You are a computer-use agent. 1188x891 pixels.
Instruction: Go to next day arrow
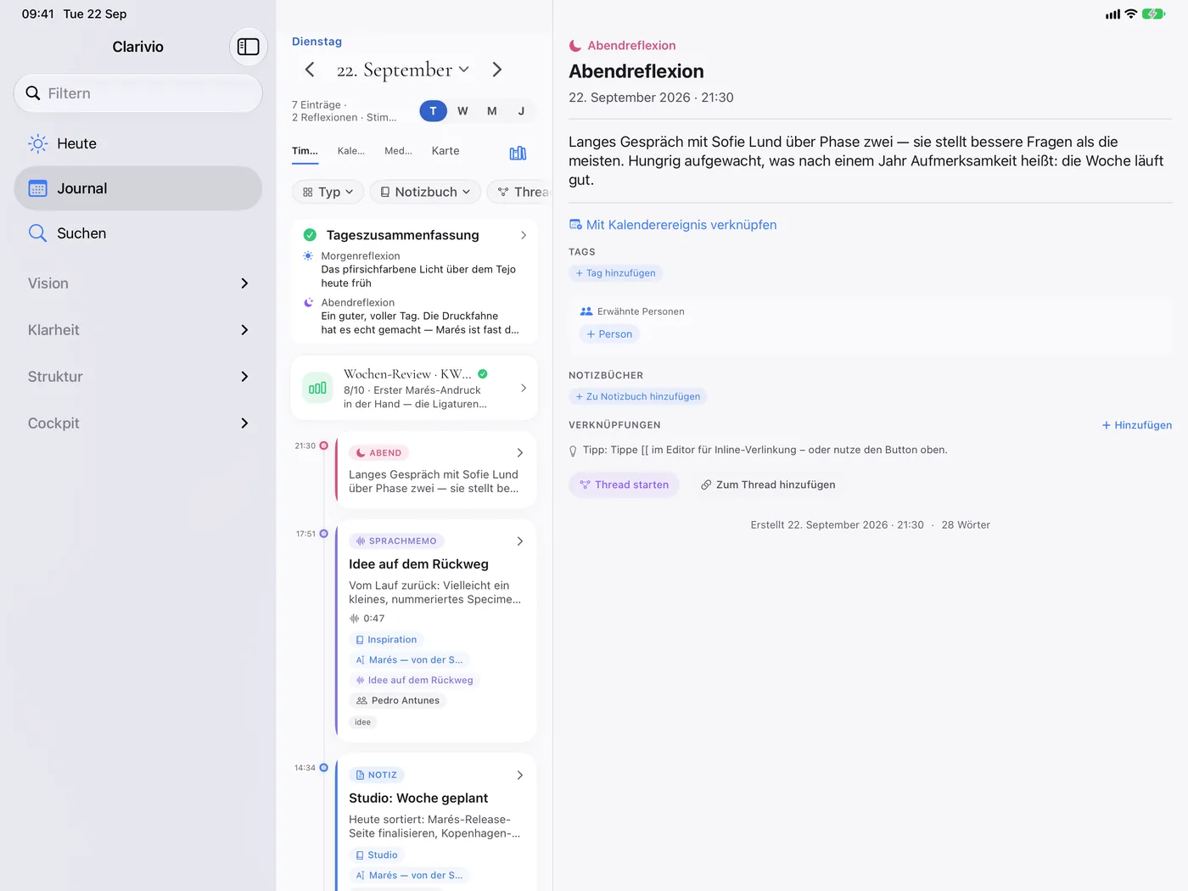[x=497, y=70]
